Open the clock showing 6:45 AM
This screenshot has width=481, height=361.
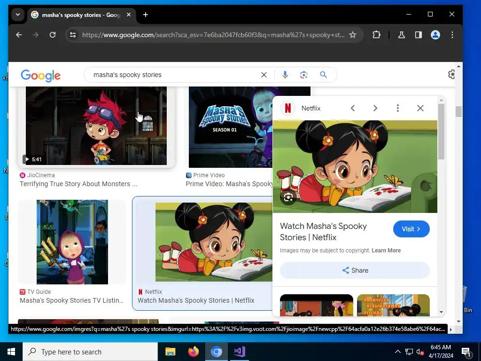pyautogui.click(x=441, y=352)
